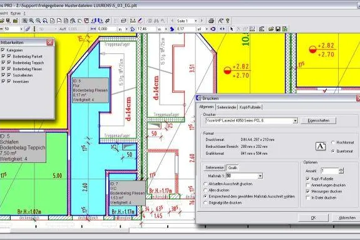
Task: Select the arrow pointer tool
Action: pos(232,29)
